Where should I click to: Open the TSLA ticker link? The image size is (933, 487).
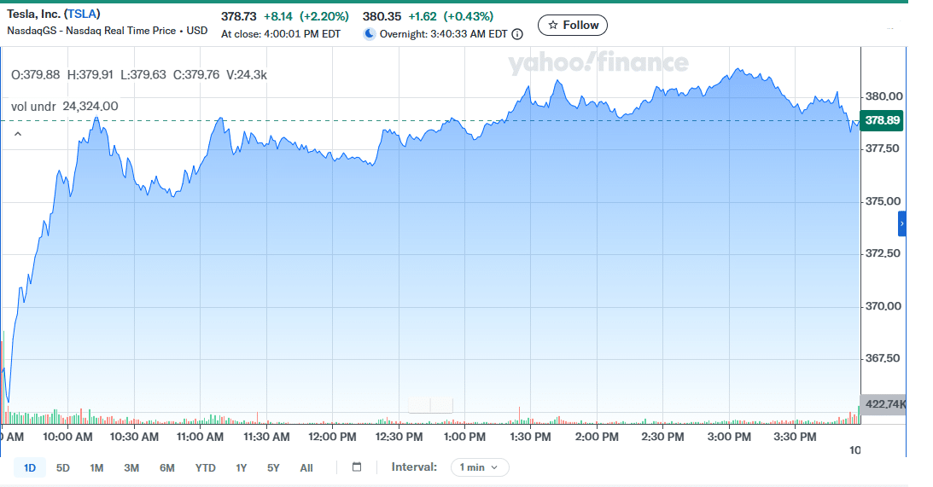click(82, 14)
